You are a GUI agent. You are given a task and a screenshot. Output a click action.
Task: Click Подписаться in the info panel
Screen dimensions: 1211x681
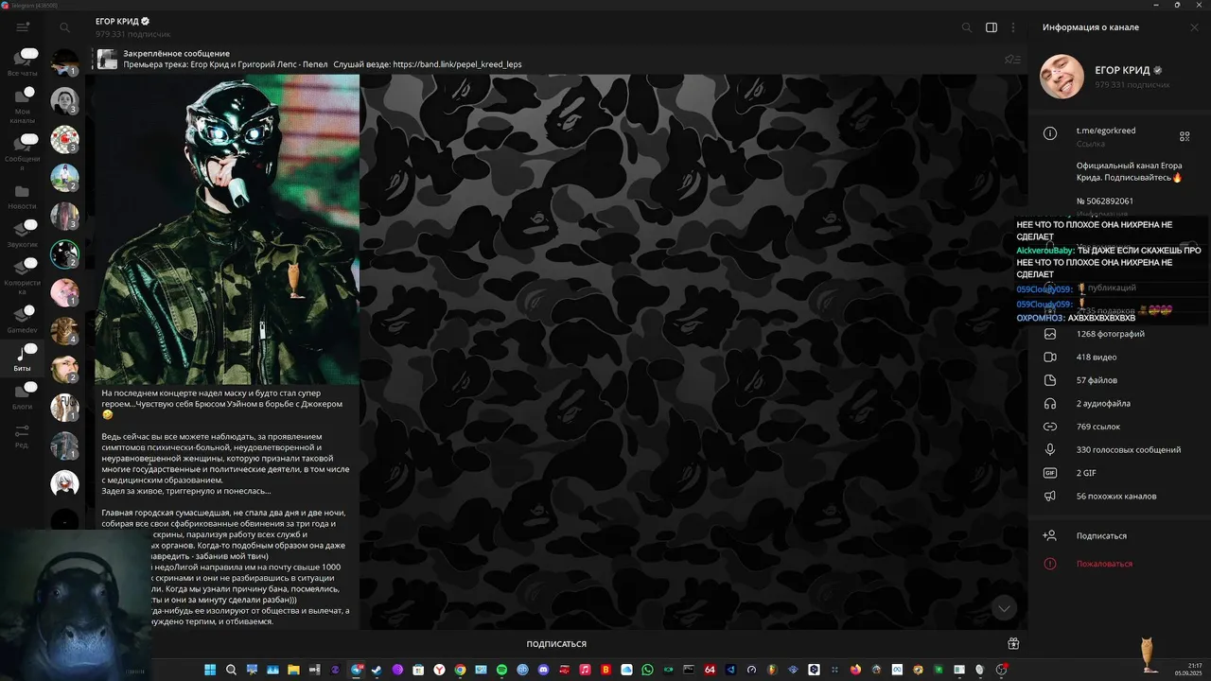click(x=1101, y=536)
